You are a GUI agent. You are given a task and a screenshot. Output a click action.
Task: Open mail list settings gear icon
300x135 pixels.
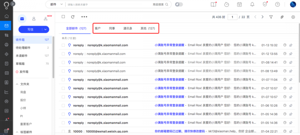coord(293,17)
